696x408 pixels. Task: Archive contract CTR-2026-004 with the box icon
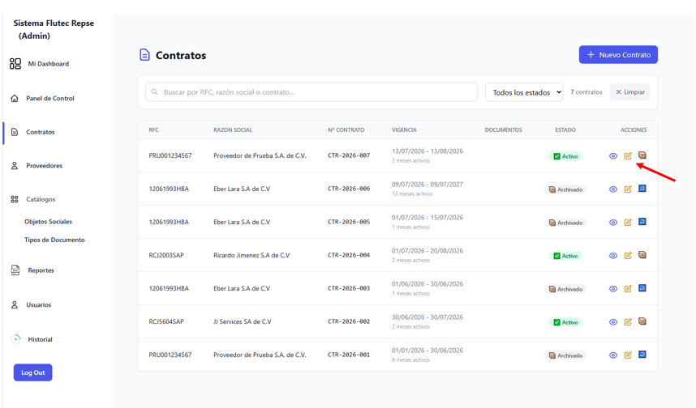pos(642,255)
